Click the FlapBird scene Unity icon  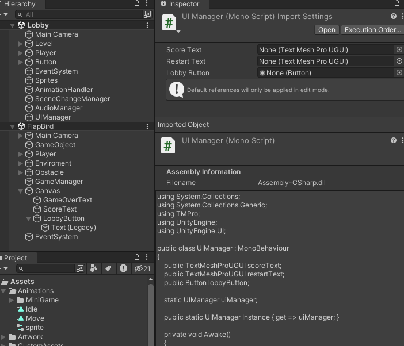[21, 126]
